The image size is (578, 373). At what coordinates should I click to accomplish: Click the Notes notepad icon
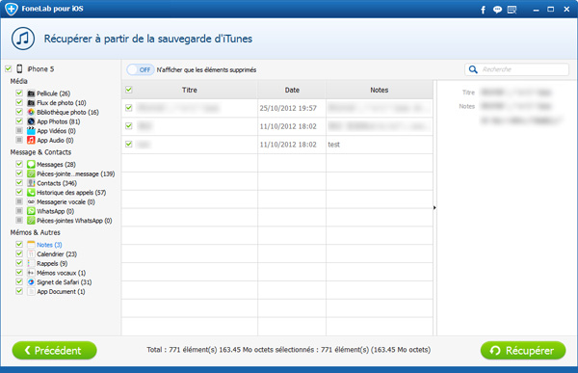(x=31, y=245)
